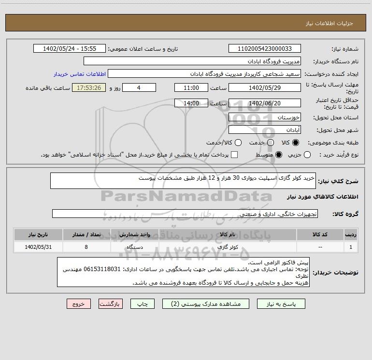The image size is (372, 360).
Task: Click the ردیف column header
Action: tap(351, 234)
